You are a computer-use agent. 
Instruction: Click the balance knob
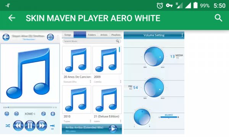[x=142, y=117]
